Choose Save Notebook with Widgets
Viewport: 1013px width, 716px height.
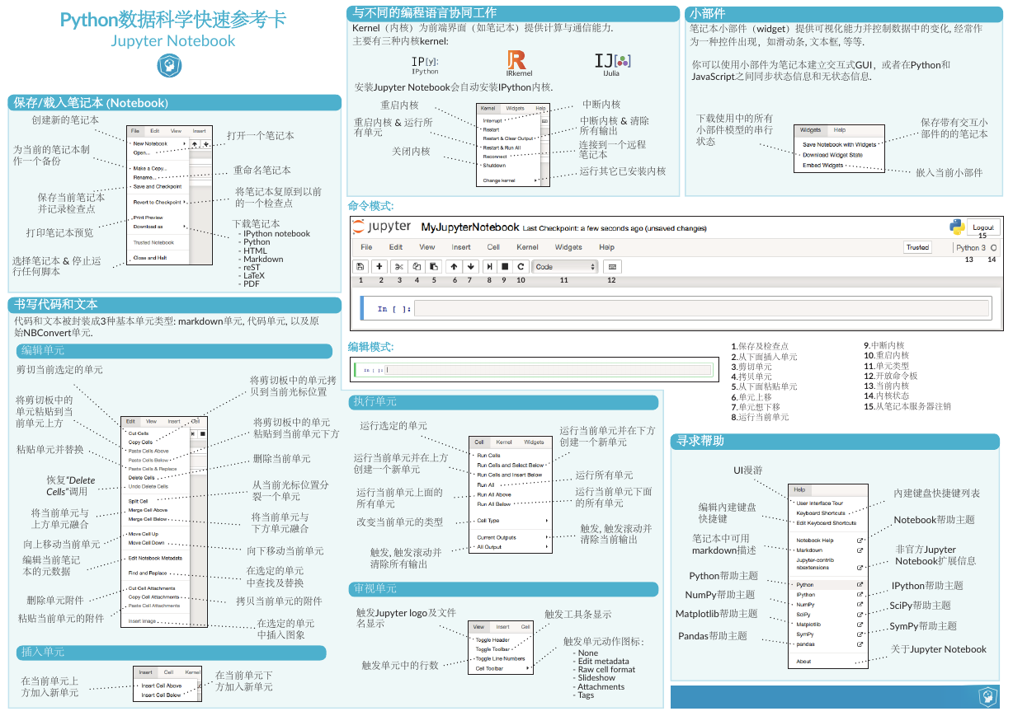839,144
